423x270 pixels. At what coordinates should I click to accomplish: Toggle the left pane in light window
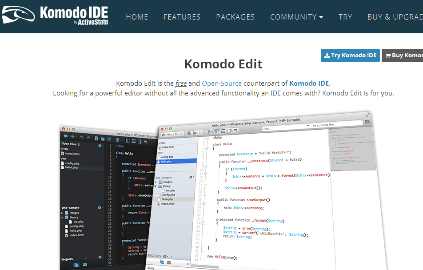(217, 131)
